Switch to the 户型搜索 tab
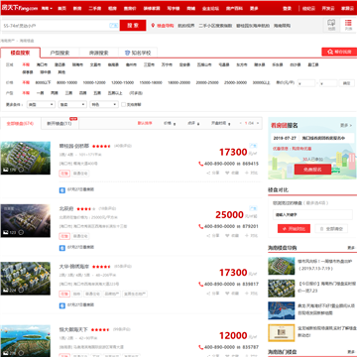 pos(59,53)
